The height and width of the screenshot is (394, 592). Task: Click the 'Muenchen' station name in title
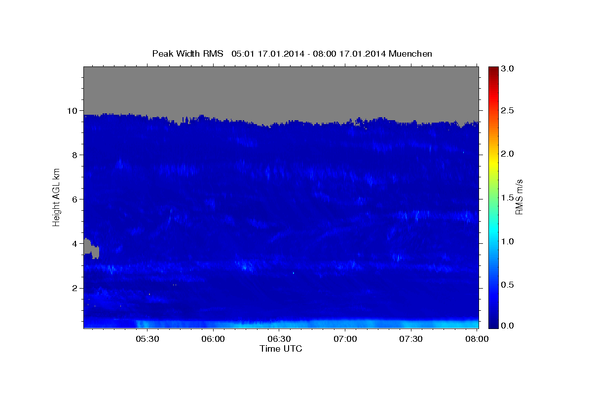pyautogui.click(x=410, y=54)
